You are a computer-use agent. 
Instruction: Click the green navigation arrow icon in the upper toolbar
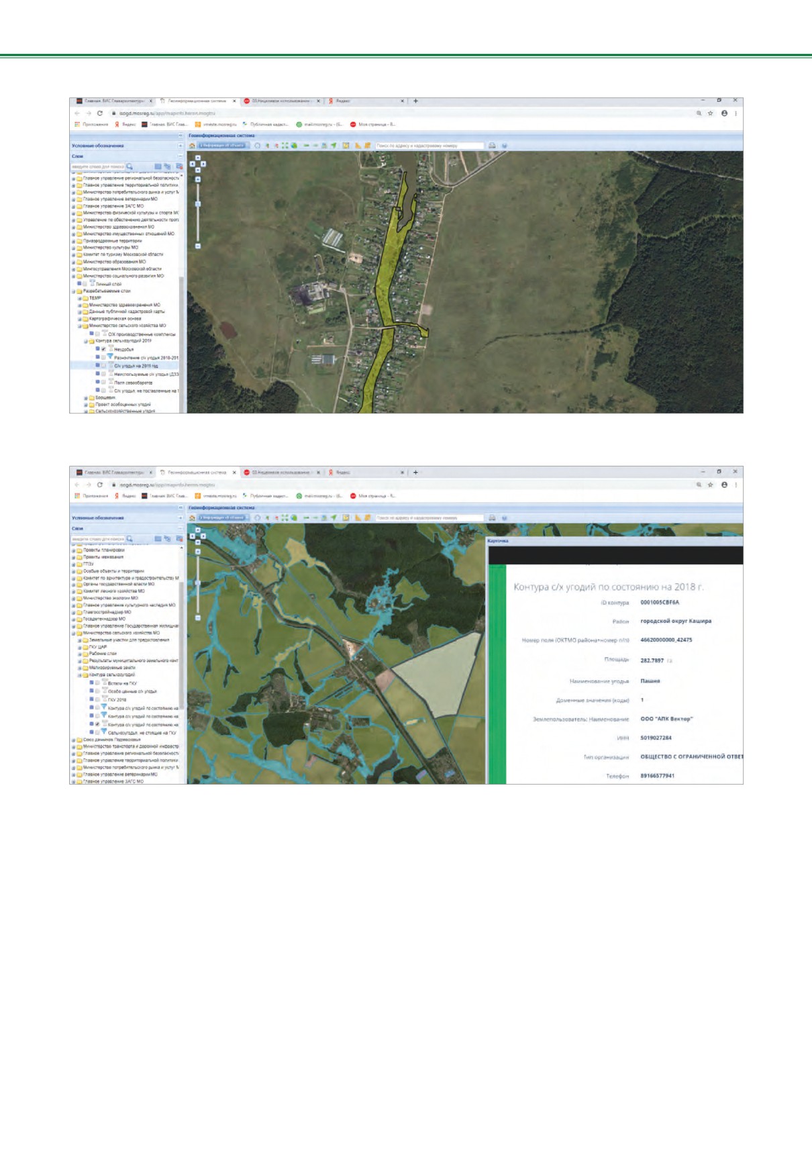(334, 146)
